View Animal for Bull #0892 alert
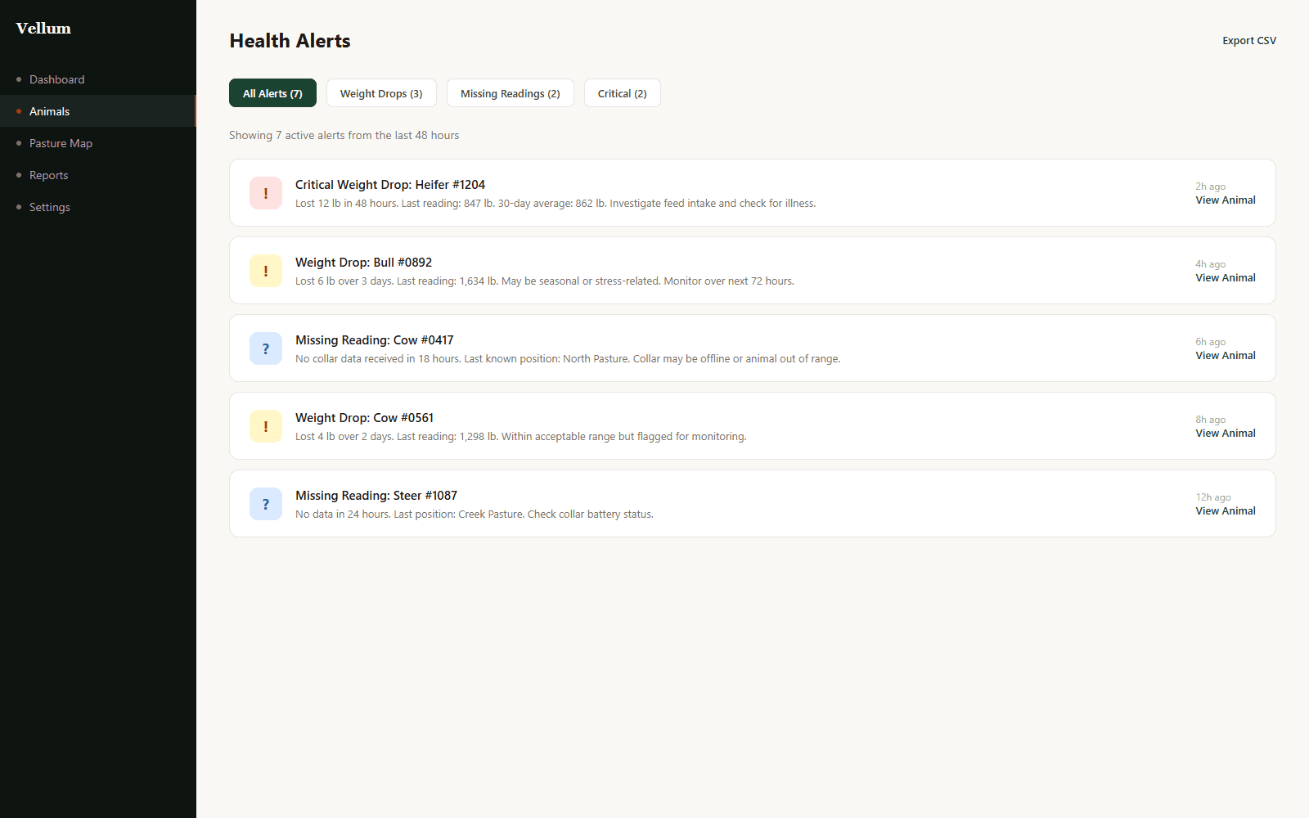The height and width of the screenshot is (818, 1309). pyautogui.click(x=1225, y=277)
